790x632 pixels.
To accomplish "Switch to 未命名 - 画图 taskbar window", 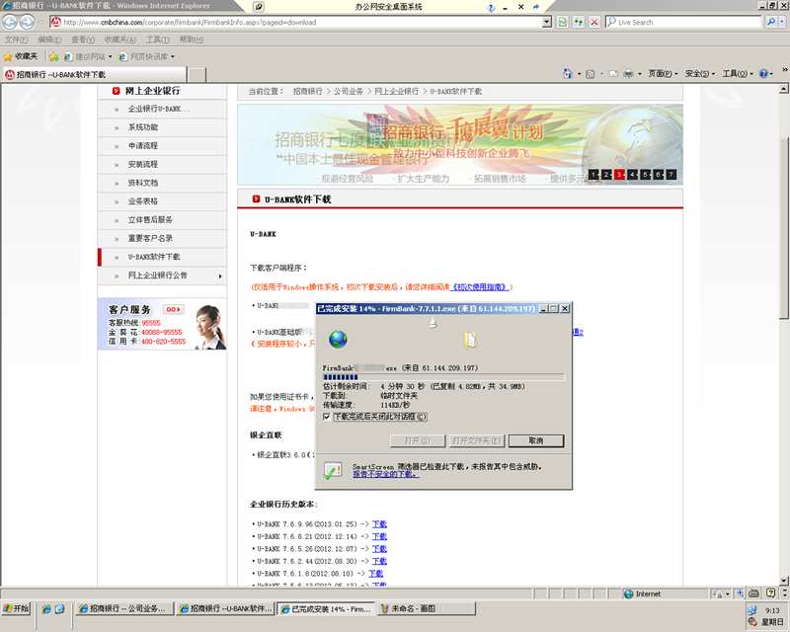I will point(427,609).
